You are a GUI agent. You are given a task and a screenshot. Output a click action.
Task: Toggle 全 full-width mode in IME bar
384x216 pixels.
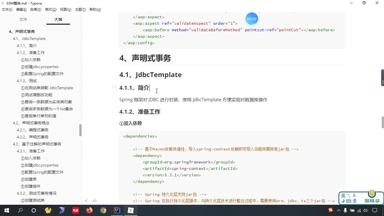(354, 201)
